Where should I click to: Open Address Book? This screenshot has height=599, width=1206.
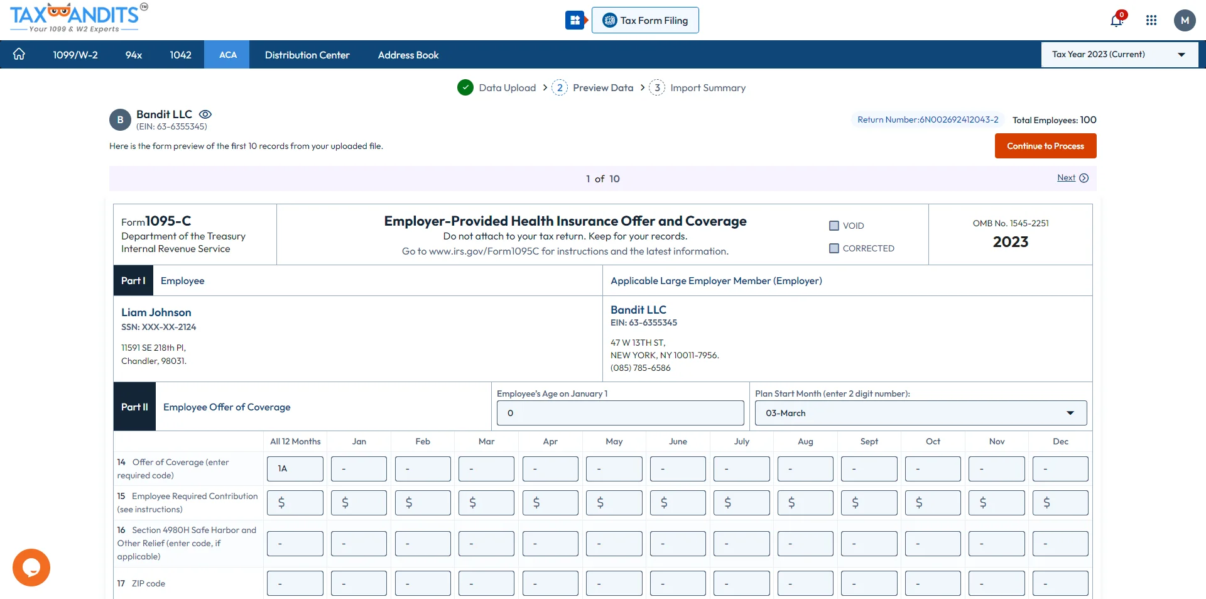pyautogui.click(x=408, y=55)
